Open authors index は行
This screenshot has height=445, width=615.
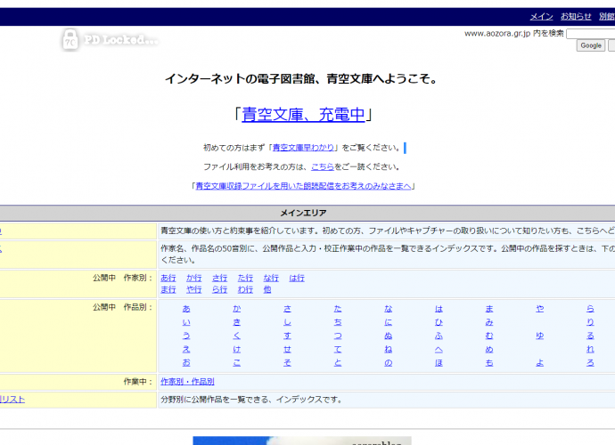[297, 278]
